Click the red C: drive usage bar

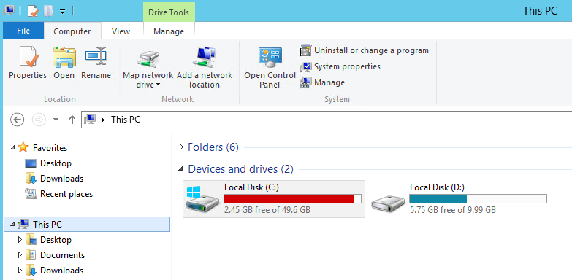tap(292, 198)
